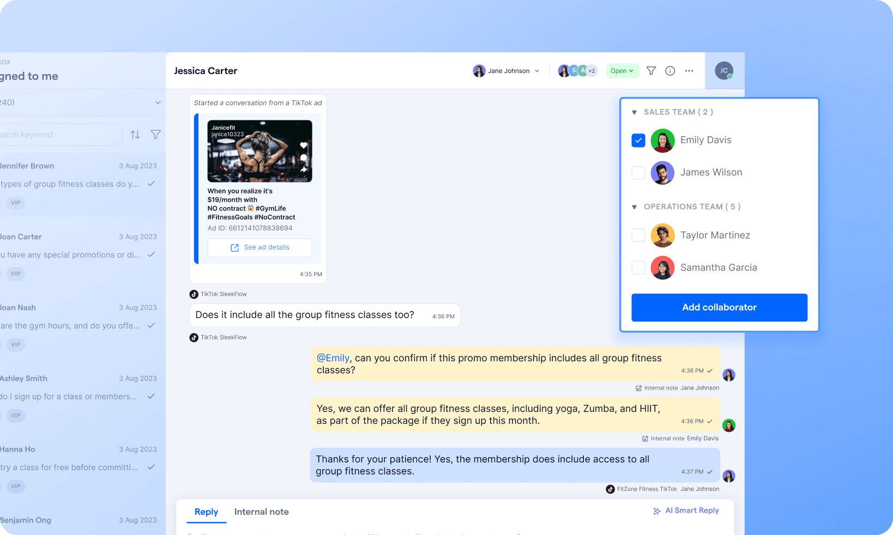Click the AI Smart Reply sparkle icon
This screenshot has height=535, width=893.
pyautogui.click(x=656, y=510)
